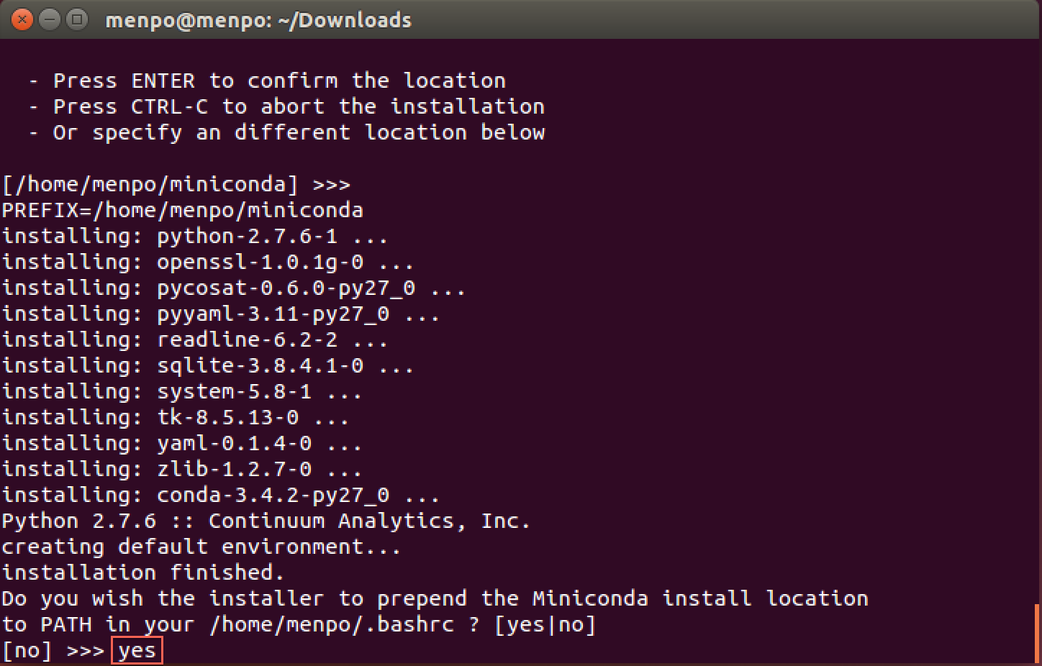Click the installation finished message
This screenshot has width=1042, height=666.
click(141, 572)
